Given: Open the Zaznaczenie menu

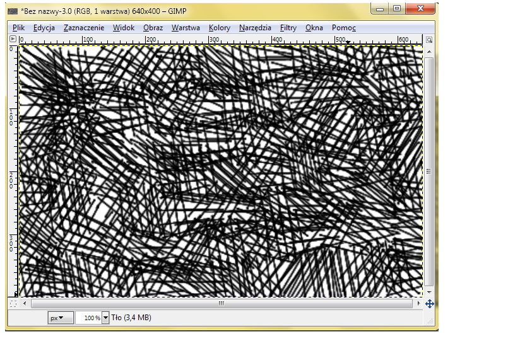Looking at the screenshot, I should (x=84, y=28).
